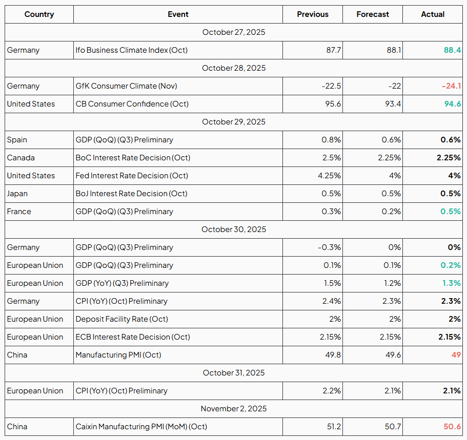
Task: Select Spain in the Country column
Action: click(x=17, y=140)
